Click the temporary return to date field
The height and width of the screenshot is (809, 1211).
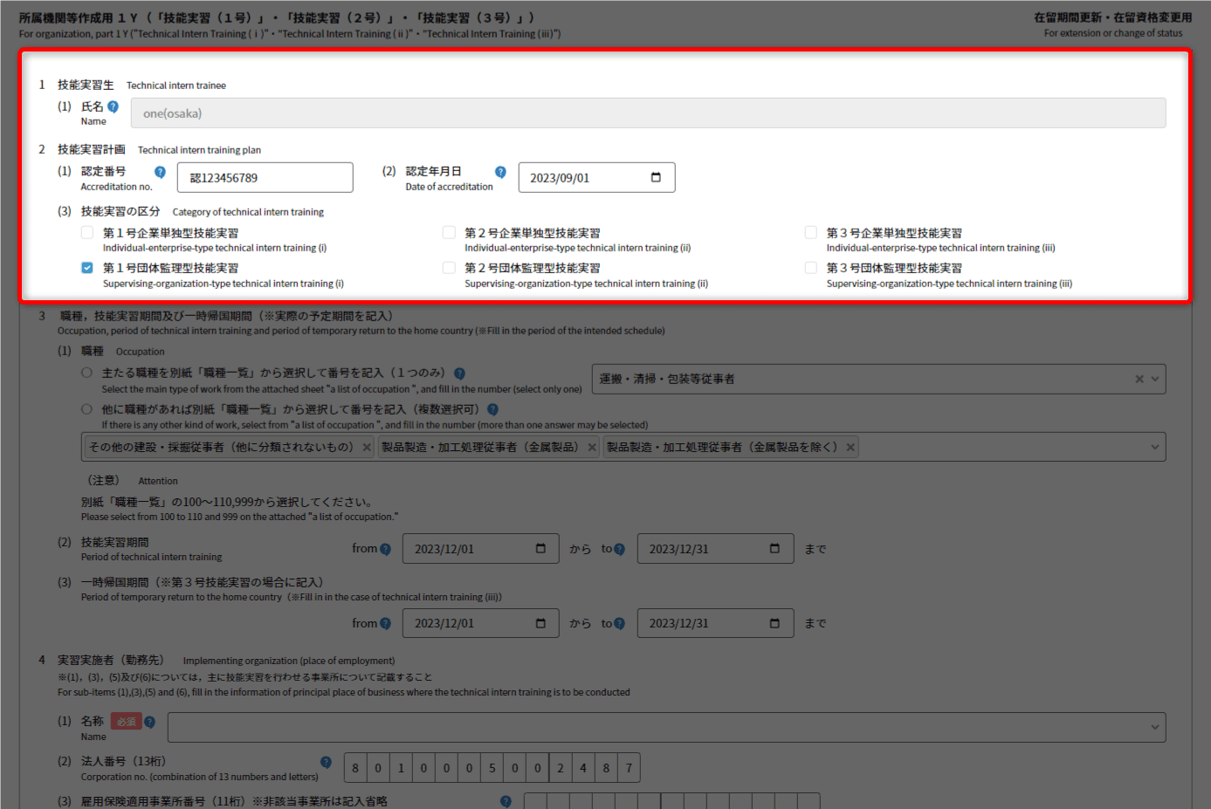(x=703, y=623)
